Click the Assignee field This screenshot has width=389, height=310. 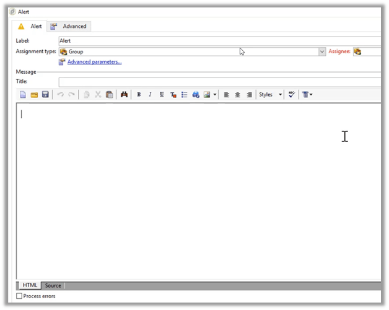(x=367, y=51)
